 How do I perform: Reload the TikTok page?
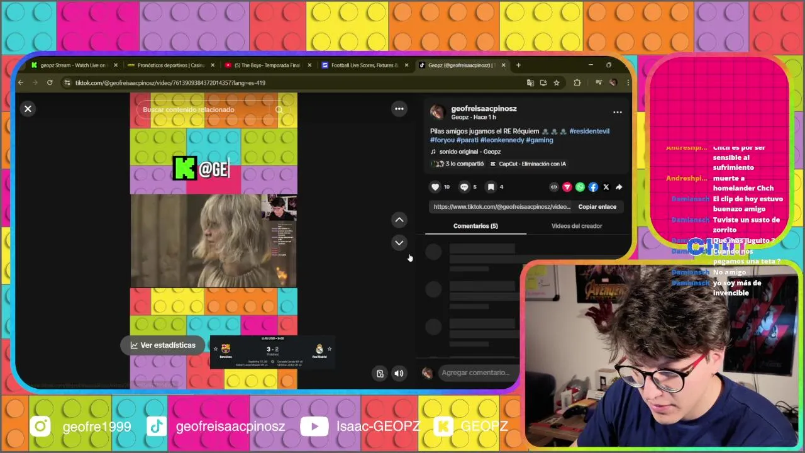click(x=50, y=82)
